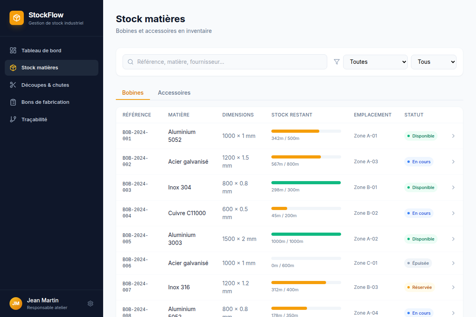Viewport: 476px width, 317px height.
Task: Click the Zone C-01 location cell
Action: tap(366, 263)
